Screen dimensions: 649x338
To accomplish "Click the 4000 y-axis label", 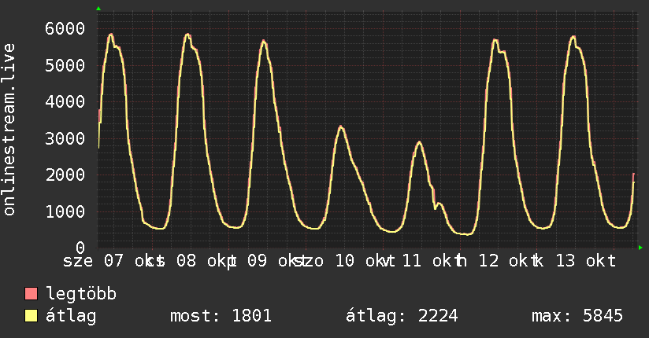I will point(65,101).
